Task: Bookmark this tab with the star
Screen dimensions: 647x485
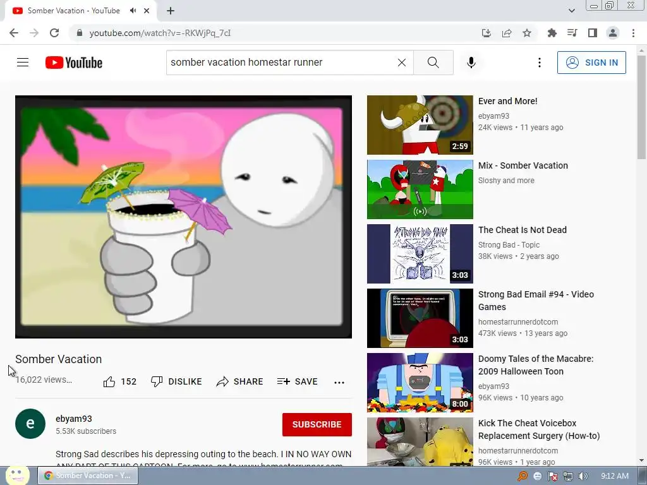Action: pos(527,33)
